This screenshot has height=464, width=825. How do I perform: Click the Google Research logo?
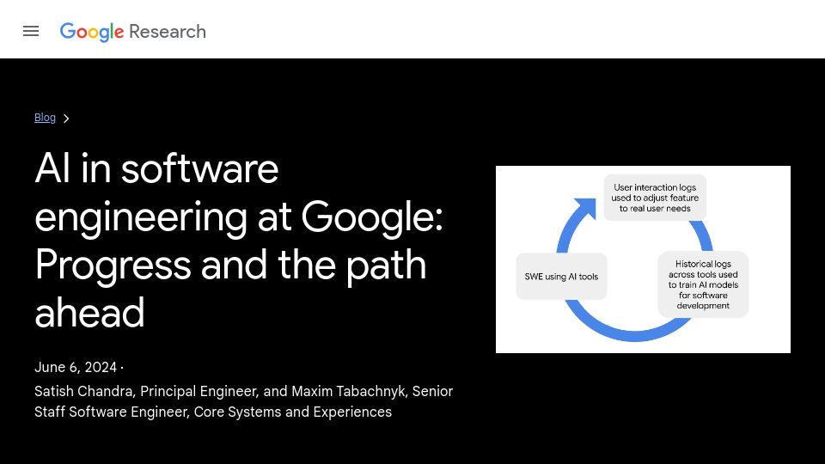(x=132, y=32)
